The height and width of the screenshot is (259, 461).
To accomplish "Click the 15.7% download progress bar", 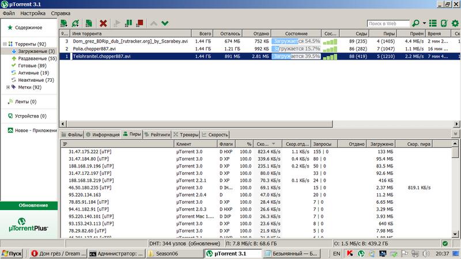I will tap(296, 49).
